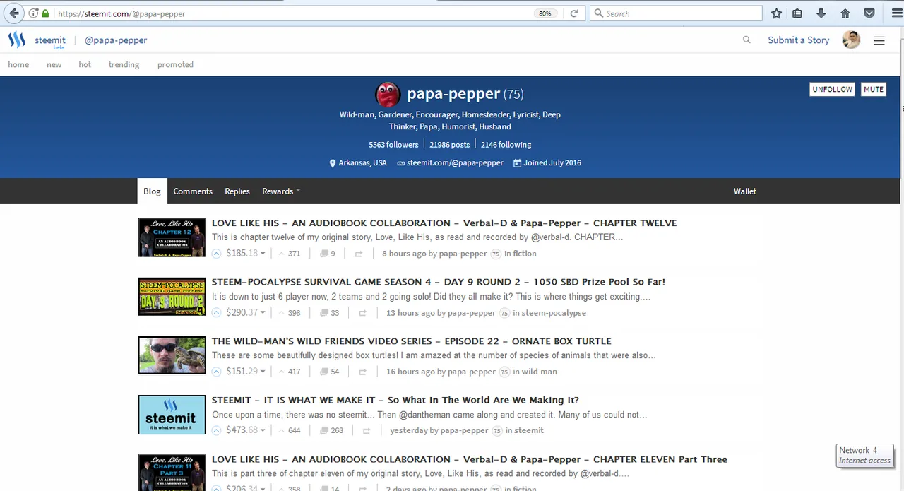Open the 268 comments on Steemit post
This screenshot has width=904, height=491.
[x=332, y=430]
